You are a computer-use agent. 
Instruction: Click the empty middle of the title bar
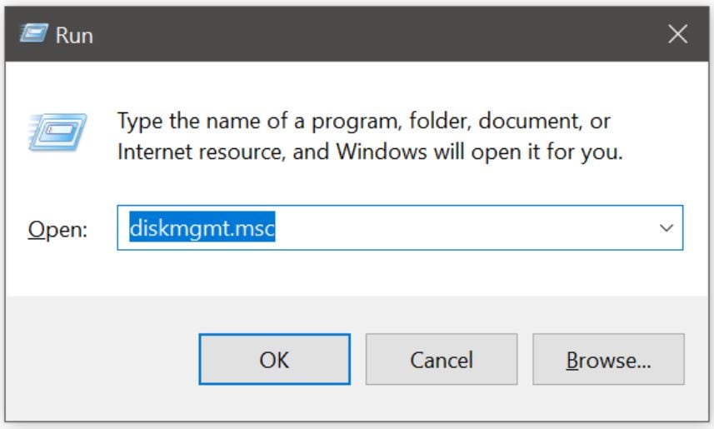375,34
